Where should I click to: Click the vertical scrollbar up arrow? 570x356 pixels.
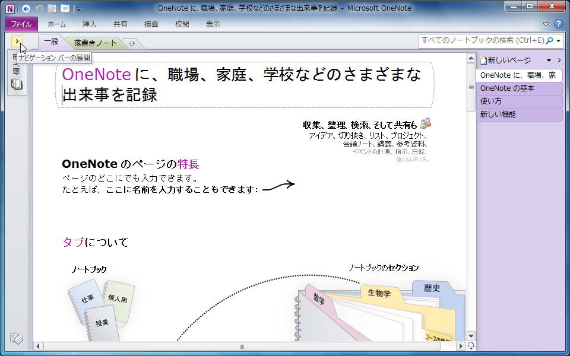pyautogui.click(x=471, y=58)
